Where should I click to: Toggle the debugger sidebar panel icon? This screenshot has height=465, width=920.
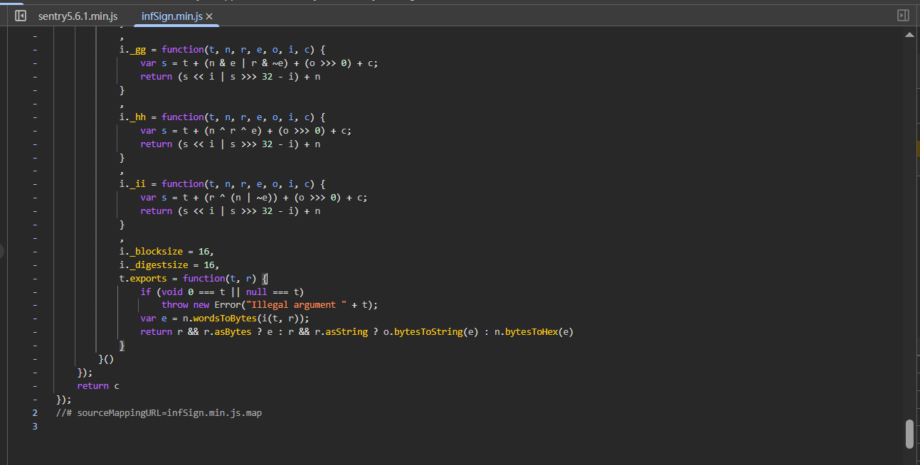903,16
